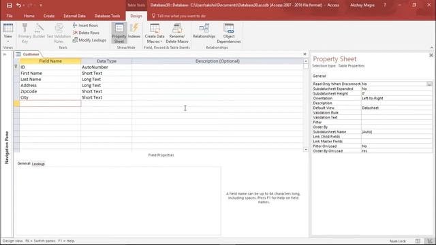Image resolution: width=436 pixels, height=245 pixels.
Task: Click Orientation property value Left-to-Right
Action: pyautogui.click(x=396, y=98)
